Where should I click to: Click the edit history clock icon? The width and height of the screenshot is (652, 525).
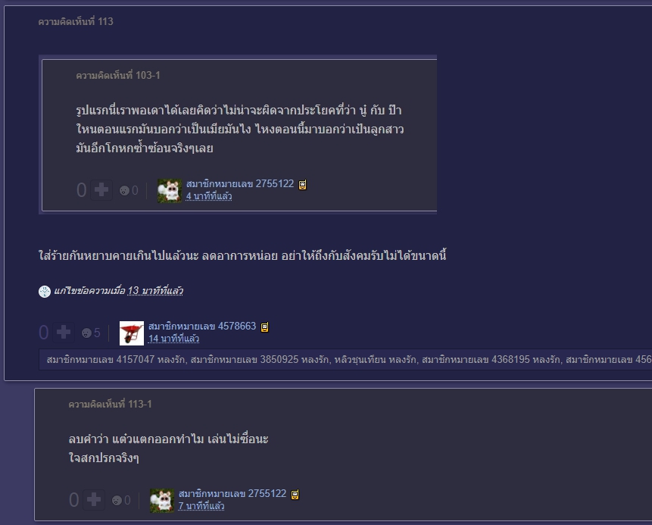point(45,291)
